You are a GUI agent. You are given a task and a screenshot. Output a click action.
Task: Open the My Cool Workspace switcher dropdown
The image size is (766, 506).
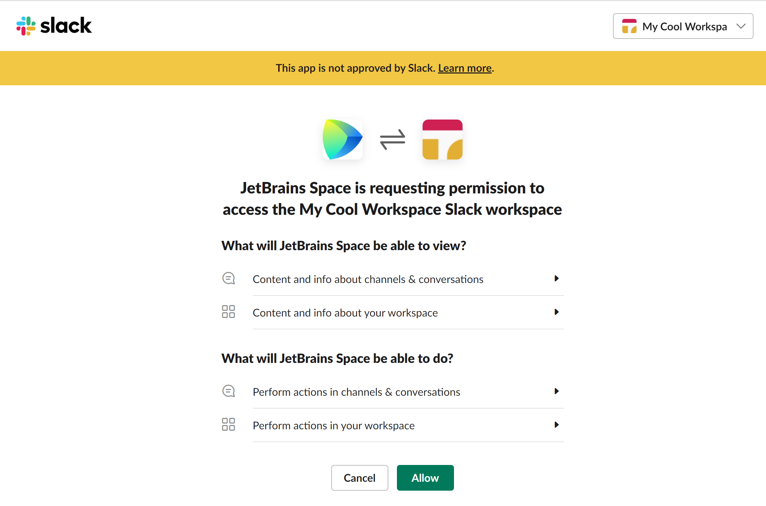click(x=741, y=26)
